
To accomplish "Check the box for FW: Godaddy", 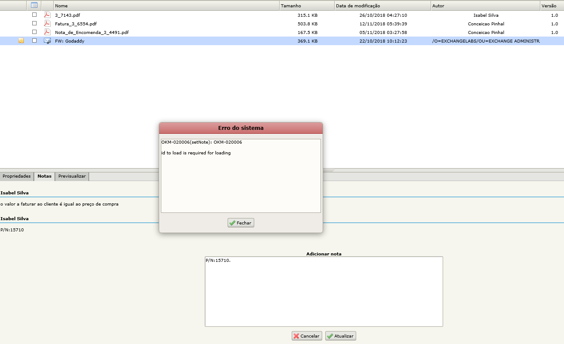I will click(34, 40).
